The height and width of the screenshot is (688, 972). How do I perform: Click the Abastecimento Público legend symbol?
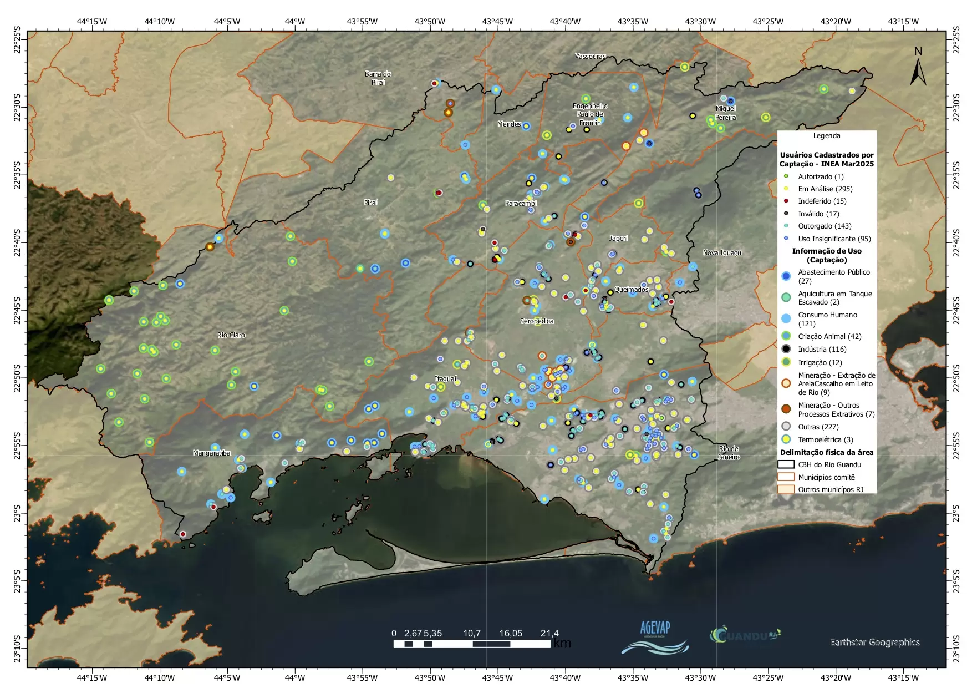pos(786,276)
